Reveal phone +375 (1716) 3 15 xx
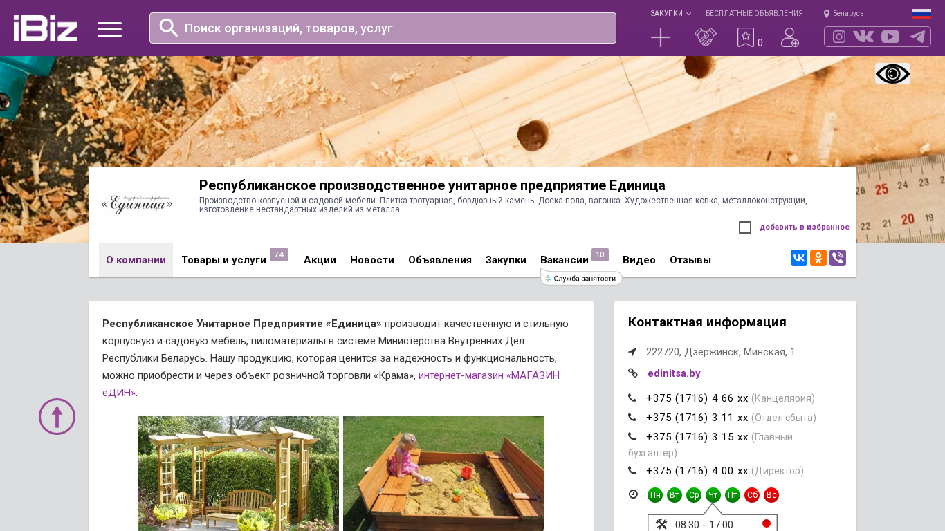 coord(697,437)
